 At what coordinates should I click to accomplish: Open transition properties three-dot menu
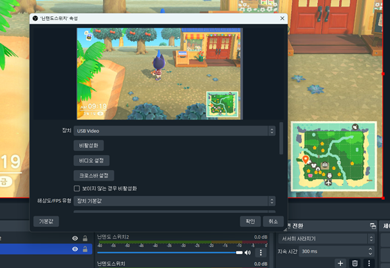click(x=369, y=263)
